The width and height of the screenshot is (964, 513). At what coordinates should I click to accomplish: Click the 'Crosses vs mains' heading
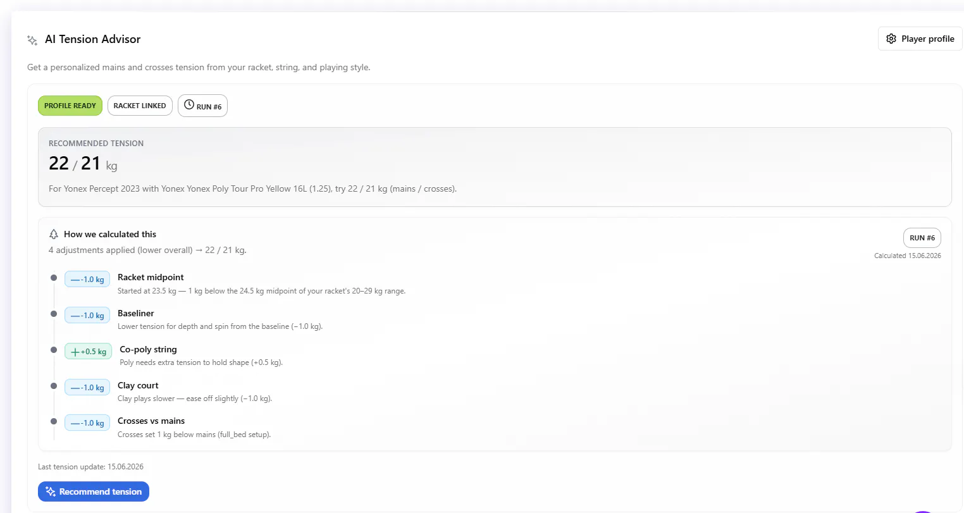point(151,421)
